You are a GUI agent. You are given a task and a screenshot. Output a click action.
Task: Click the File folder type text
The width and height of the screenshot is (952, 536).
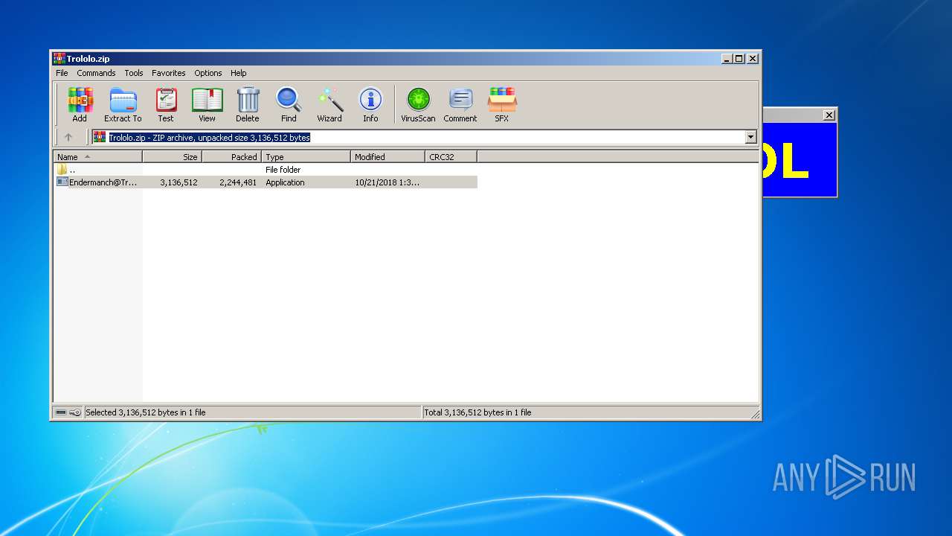coord(283,170)
